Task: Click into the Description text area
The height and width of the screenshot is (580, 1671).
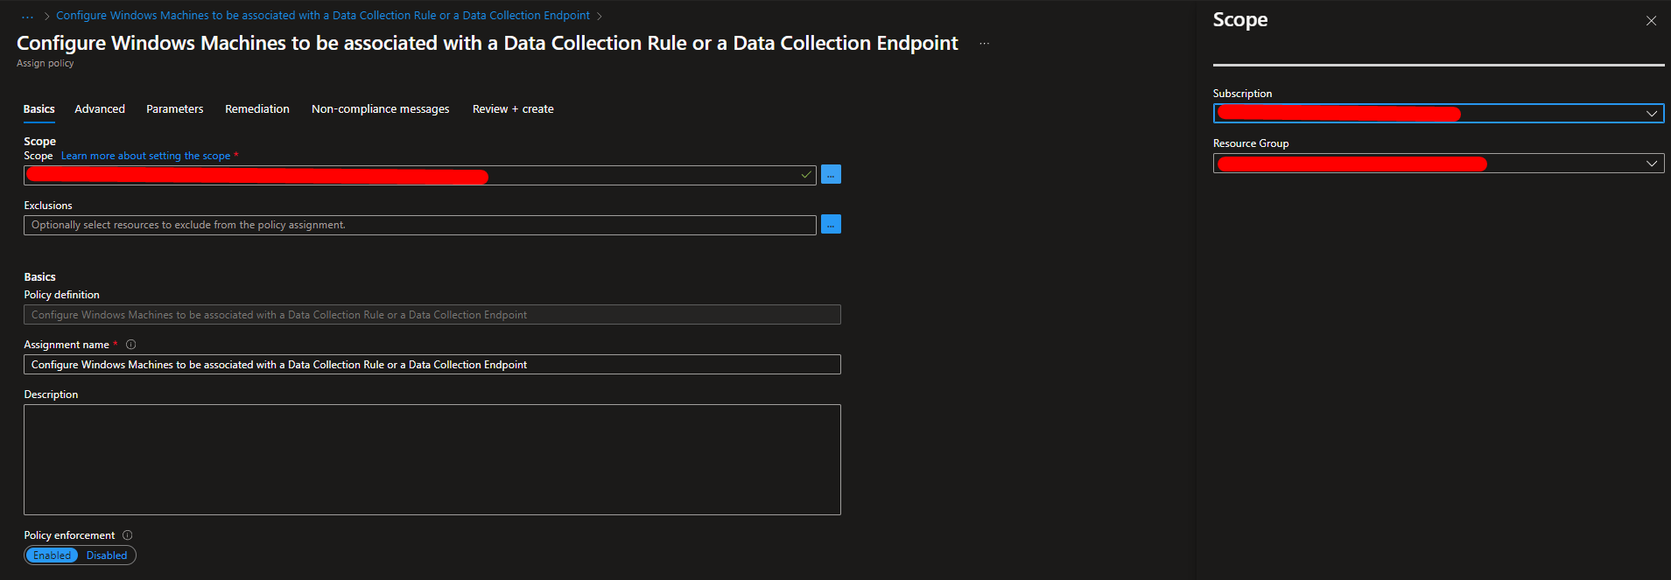Action: [432, 459]
